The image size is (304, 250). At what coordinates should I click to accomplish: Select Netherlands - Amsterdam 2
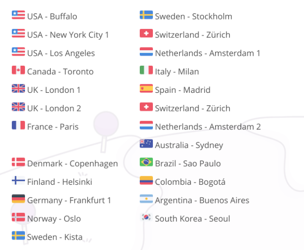pos(208,127)
